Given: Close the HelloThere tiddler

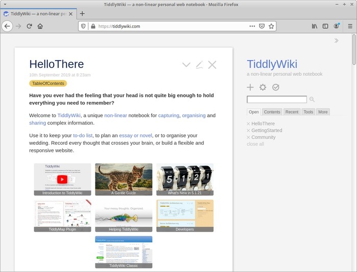Looking at the screenshot, I should (212, 65).
